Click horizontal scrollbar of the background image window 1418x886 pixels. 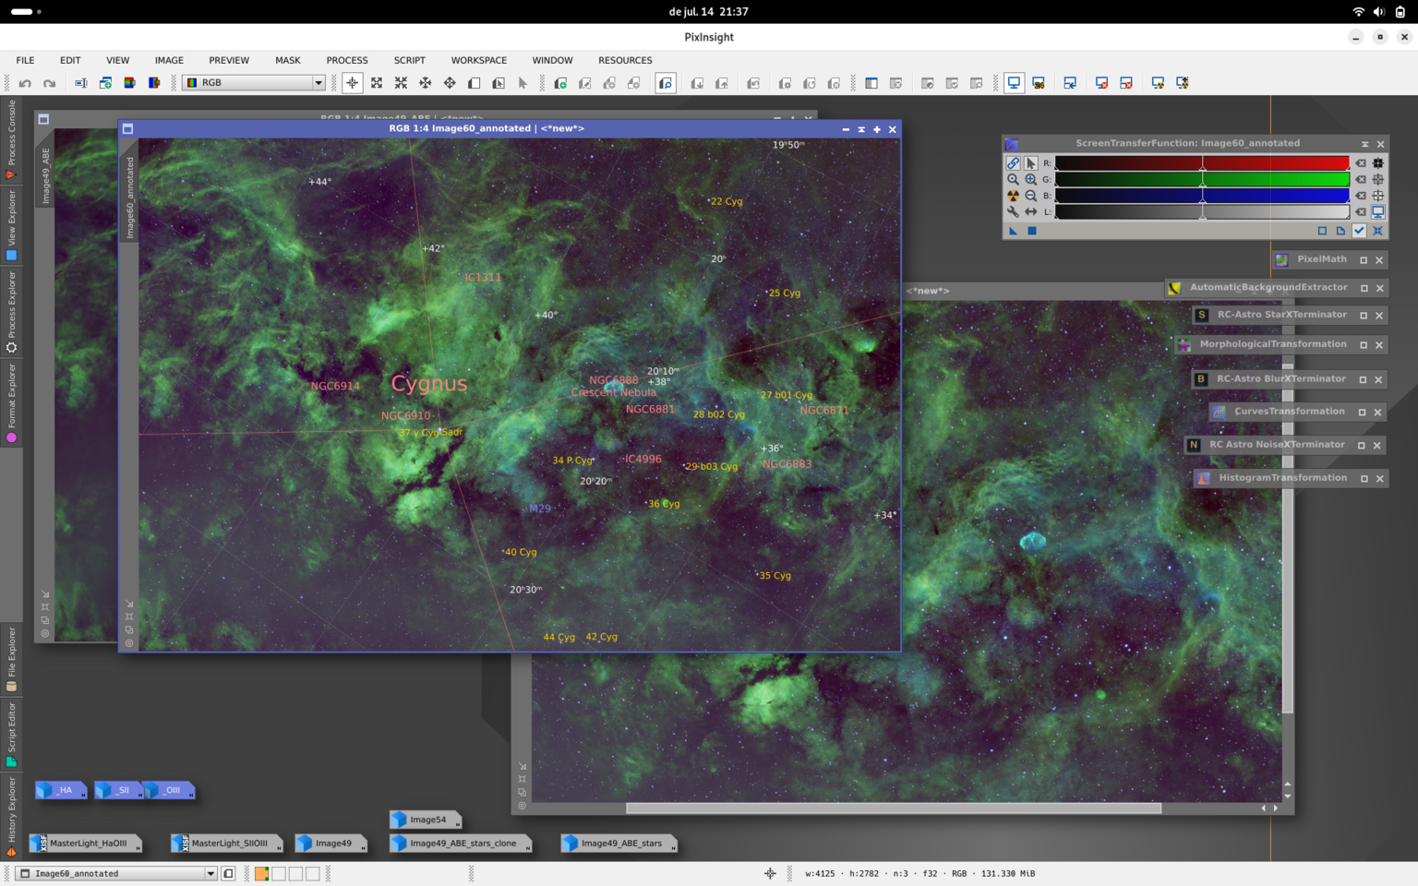[x=894, y=808]
